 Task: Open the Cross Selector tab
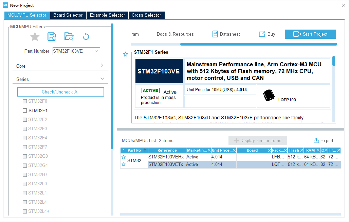click(x=146, y=15)
